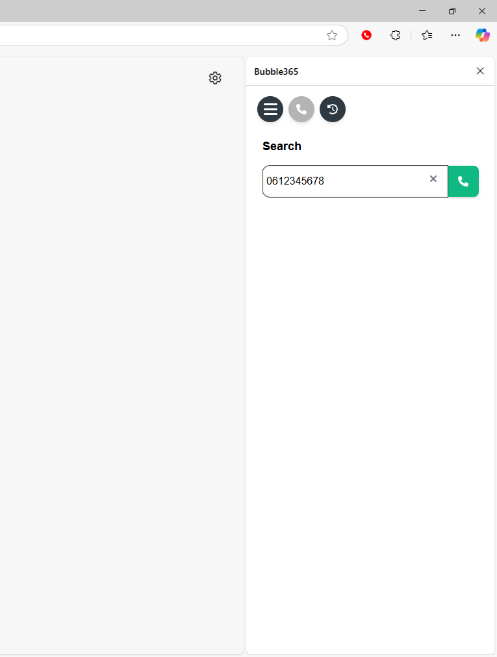Open the page settings gear
Image resolution: width=497 pixels, height=657 pixels.
(x=215, y=78)
